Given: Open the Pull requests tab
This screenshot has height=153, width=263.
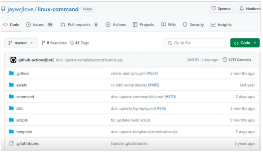Looking at the screenshot, I should [80, 25].
